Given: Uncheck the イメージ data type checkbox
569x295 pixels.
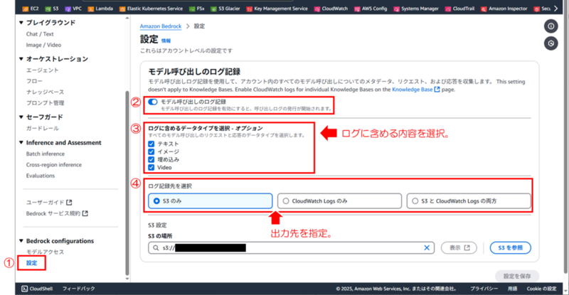Looking at the screenshot, I should [x=151, y=151].
